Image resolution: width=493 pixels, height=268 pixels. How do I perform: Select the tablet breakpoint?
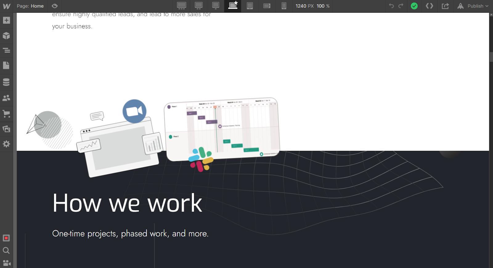(x=250, y=6)
